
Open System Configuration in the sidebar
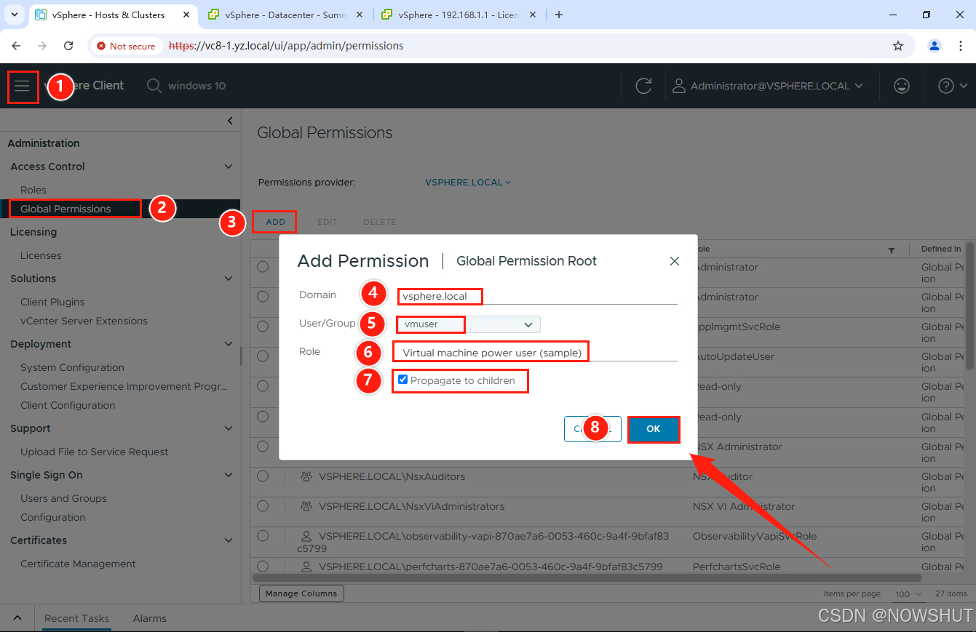[x=72, y=367]
